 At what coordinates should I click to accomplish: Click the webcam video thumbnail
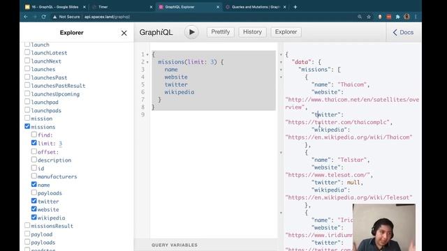point(383,227)
